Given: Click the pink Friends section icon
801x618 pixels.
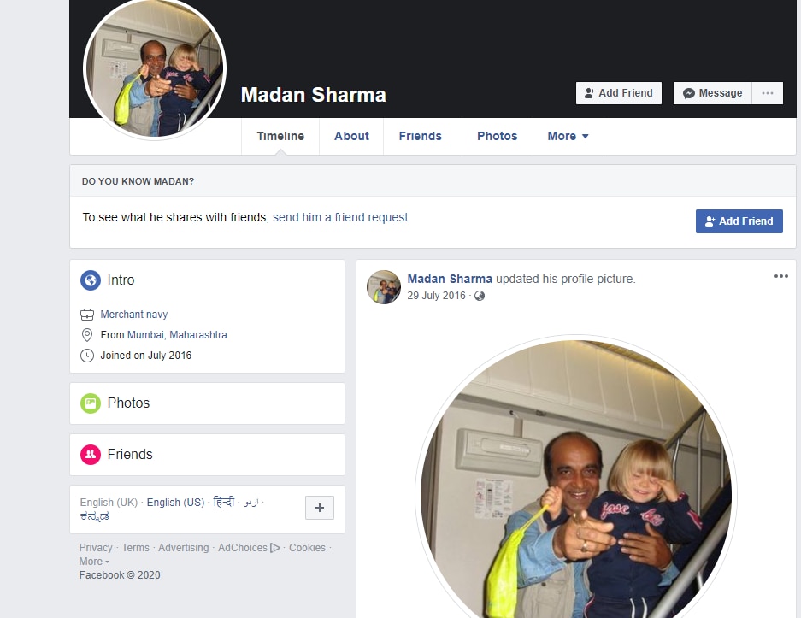Looking at the screenshot, I should point(91,455).
